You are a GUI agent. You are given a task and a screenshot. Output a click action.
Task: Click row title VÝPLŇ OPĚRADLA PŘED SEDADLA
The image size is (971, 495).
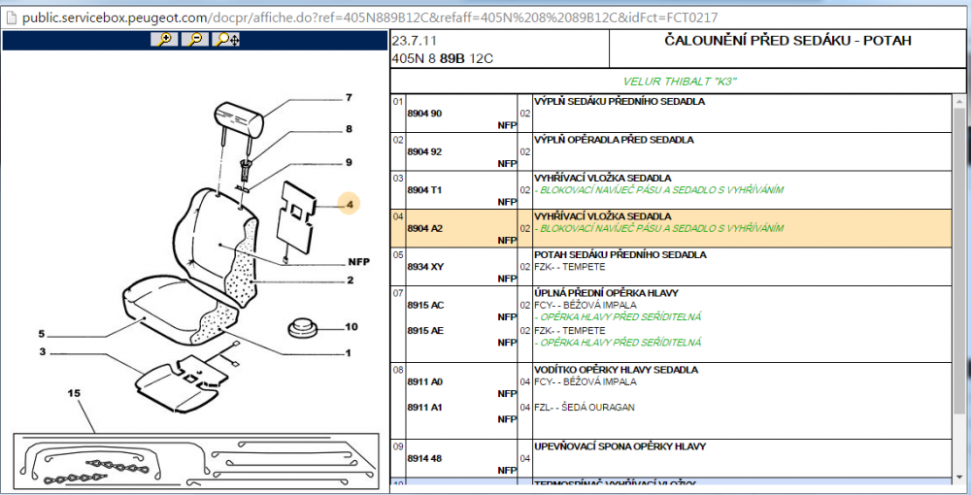pos(614,139)
